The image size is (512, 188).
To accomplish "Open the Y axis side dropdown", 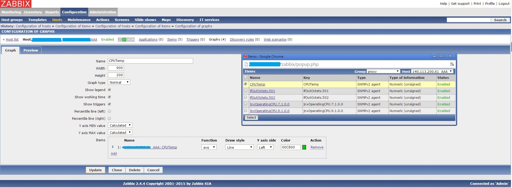I will click(265, 147).
